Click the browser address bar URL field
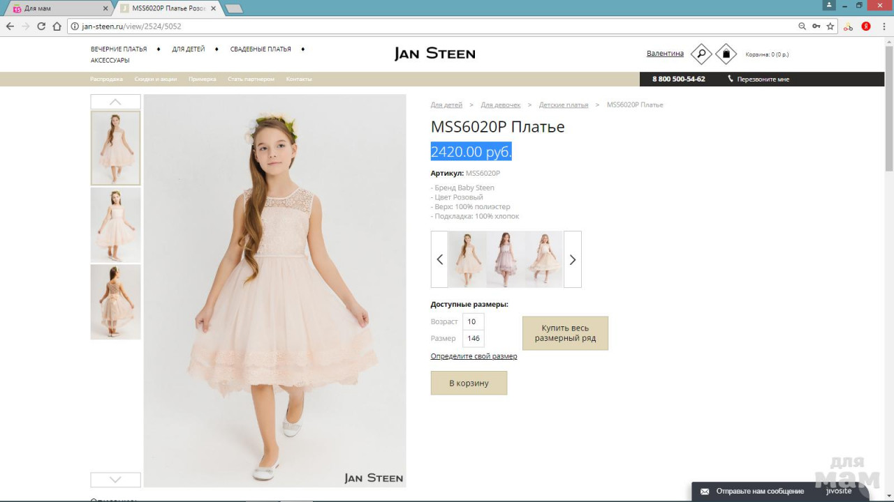This screenshot has width=894, height=502. click(x=419, y=26)
